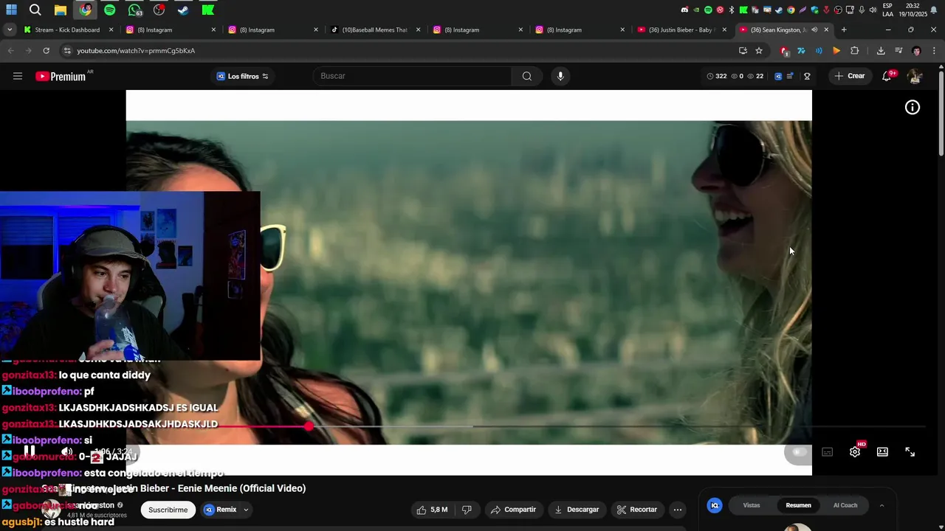Screen dimensions: 945x531
Task: Jump to the red progress bar scrubber dot
Action: click(x=309, y=426)
